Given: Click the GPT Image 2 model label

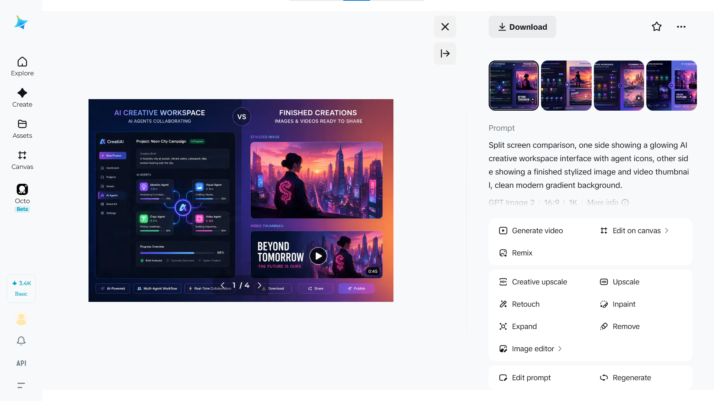Looking at the screenshot, I should [511, 202].
